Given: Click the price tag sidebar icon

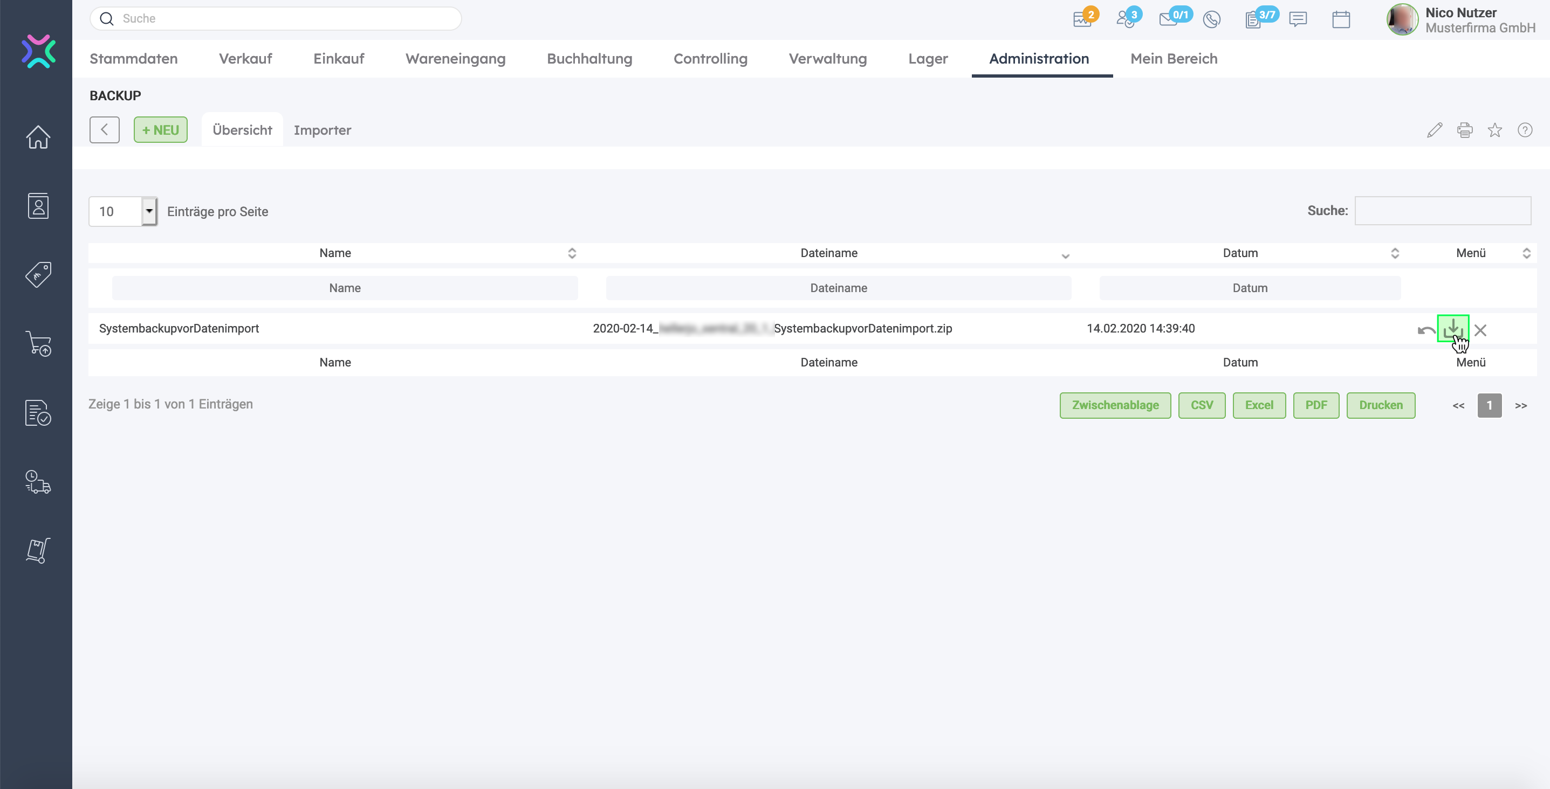Looking at the screenshot, I should click(38, 275).
